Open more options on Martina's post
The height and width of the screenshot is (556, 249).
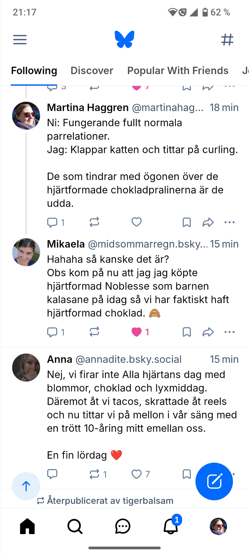tap(230, 222)
